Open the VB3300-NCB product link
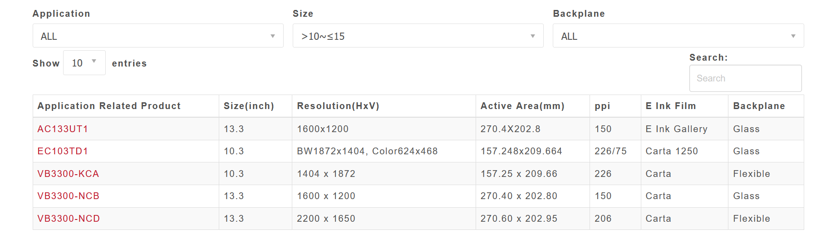 69,196
